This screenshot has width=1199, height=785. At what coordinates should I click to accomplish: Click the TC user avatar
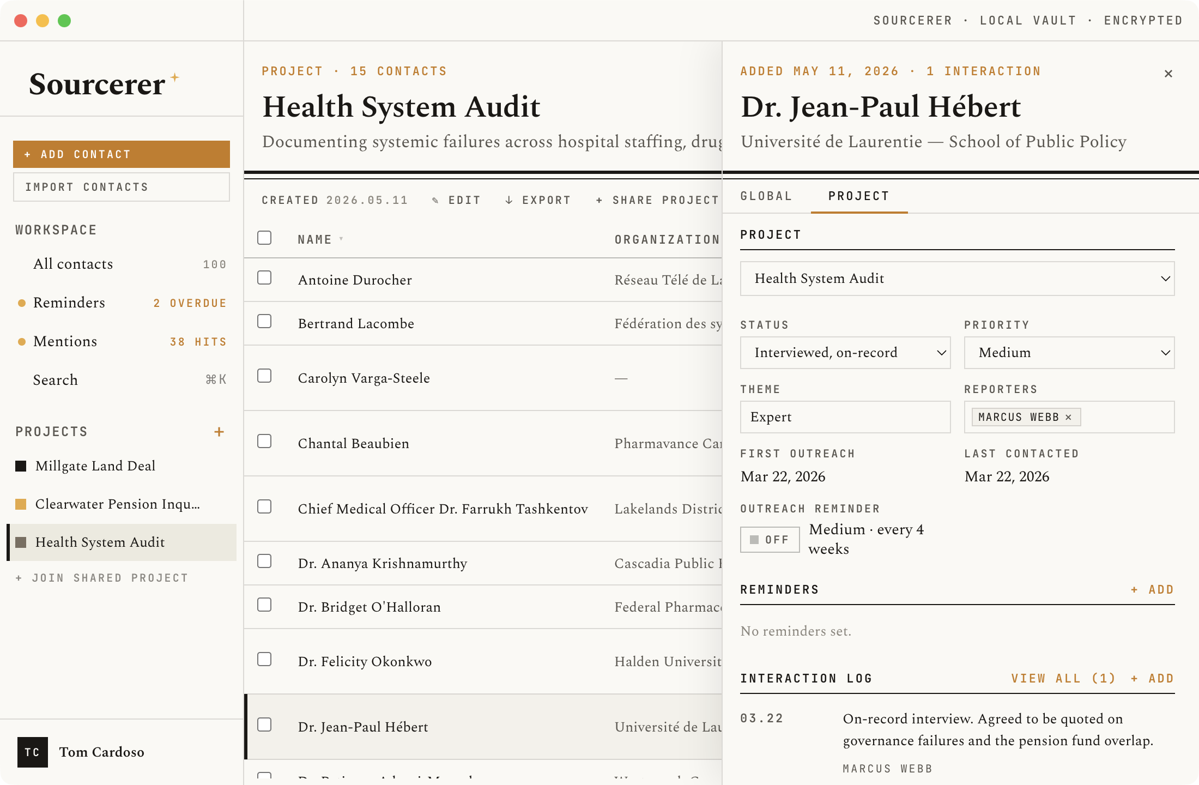pos(33,752)
